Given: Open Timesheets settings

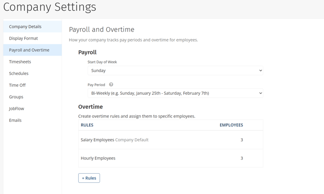Looking at the screenshot, I should click(x=20, y=62).
